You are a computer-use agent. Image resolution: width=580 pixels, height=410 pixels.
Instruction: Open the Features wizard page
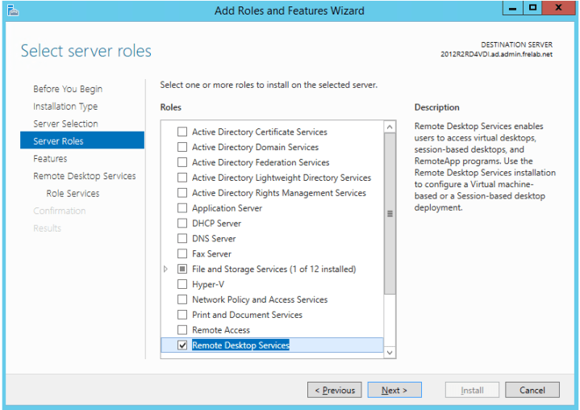(50, 159)
